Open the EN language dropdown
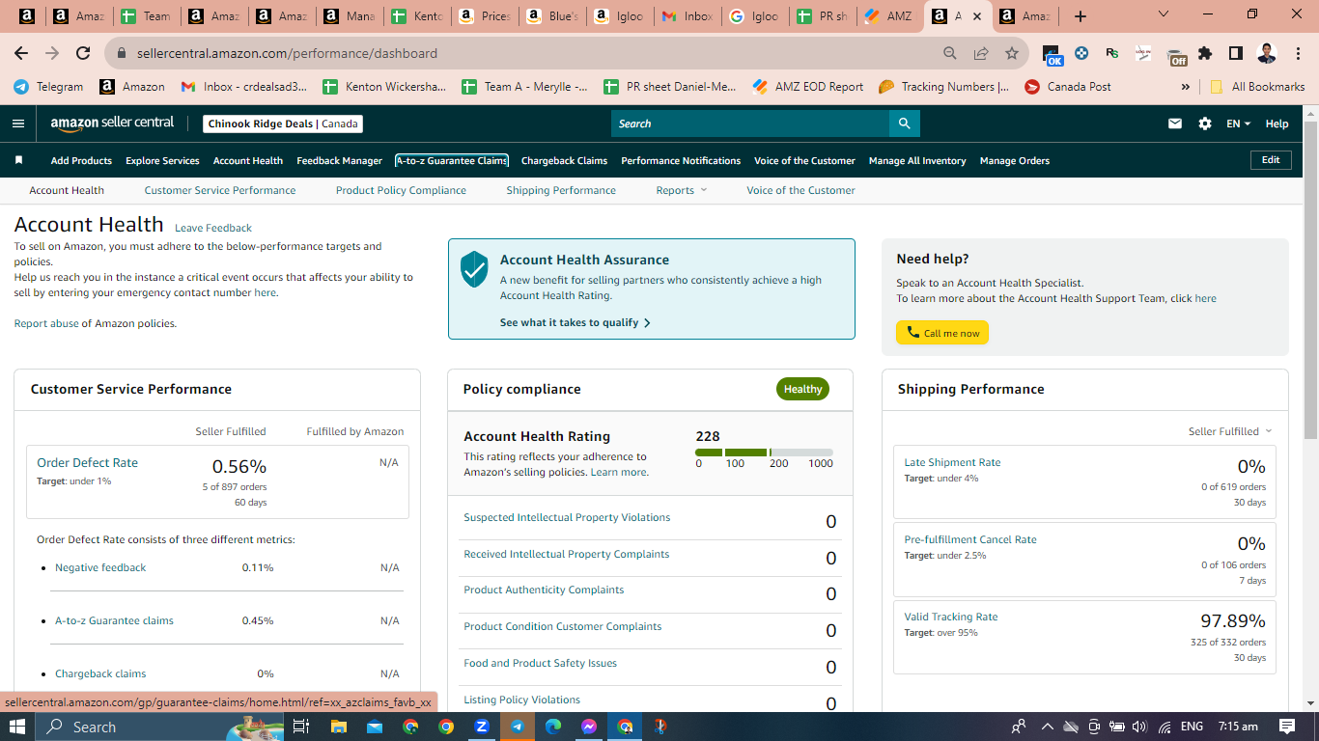Screen dimensions: 1319x741 [1238, 123]
